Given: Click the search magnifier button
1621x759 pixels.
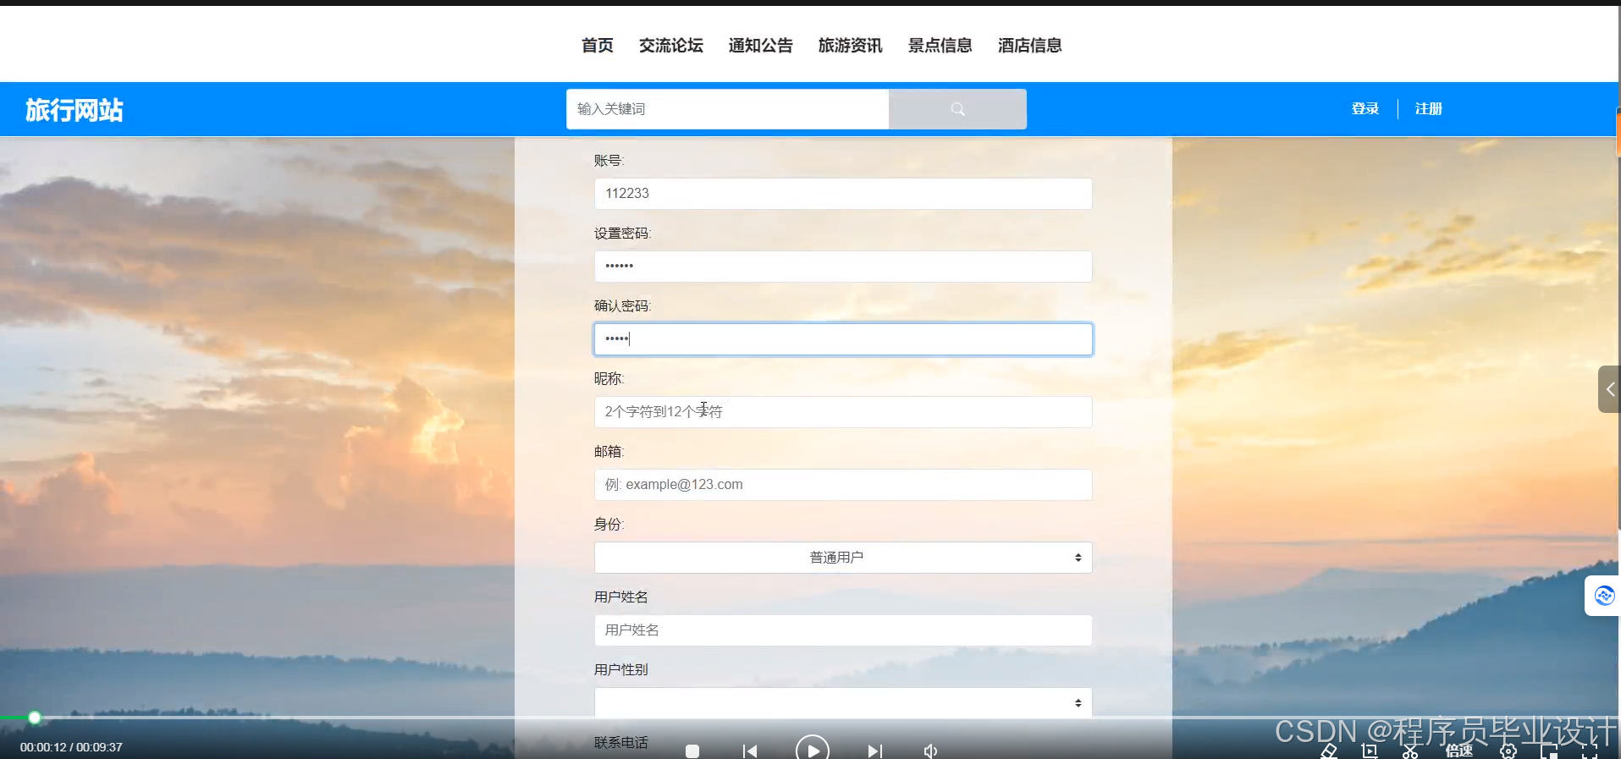Looking at the screenshot, I should [957, 109].
